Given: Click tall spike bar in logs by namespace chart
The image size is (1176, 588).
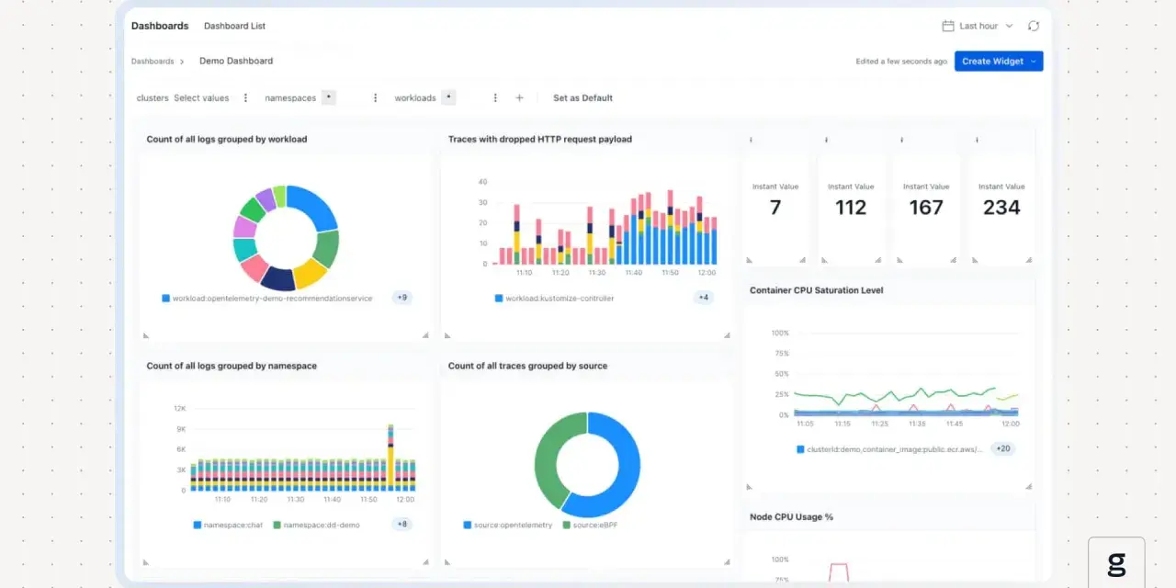Looking at the screenshot, I should [x=390, y=457].
